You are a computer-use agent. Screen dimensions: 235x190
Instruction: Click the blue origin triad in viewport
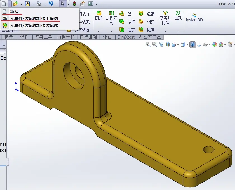coord(17,87)
